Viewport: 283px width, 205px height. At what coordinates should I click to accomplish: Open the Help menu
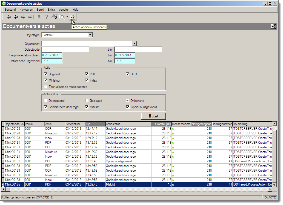[75, 10]
